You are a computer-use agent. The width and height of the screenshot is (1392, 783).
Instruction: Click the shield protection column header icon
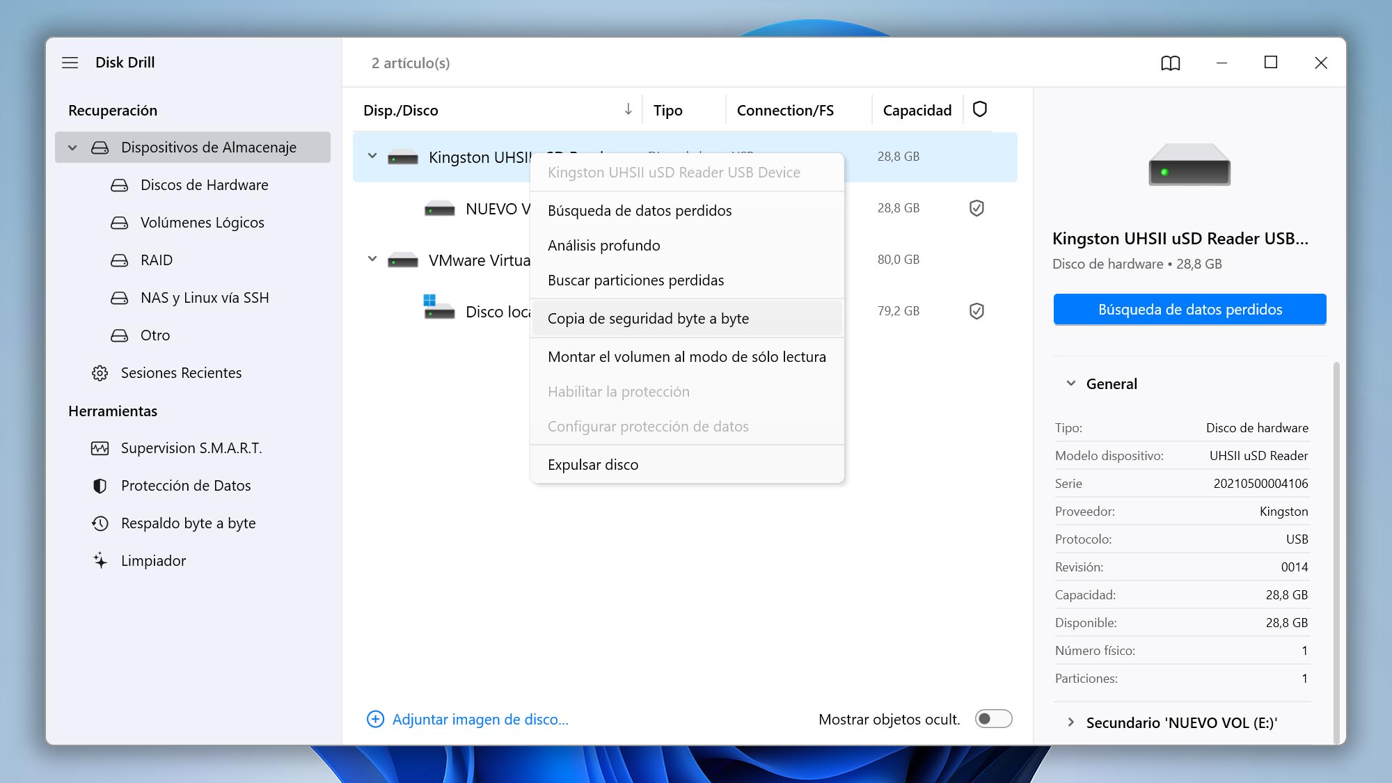point(980,109)
